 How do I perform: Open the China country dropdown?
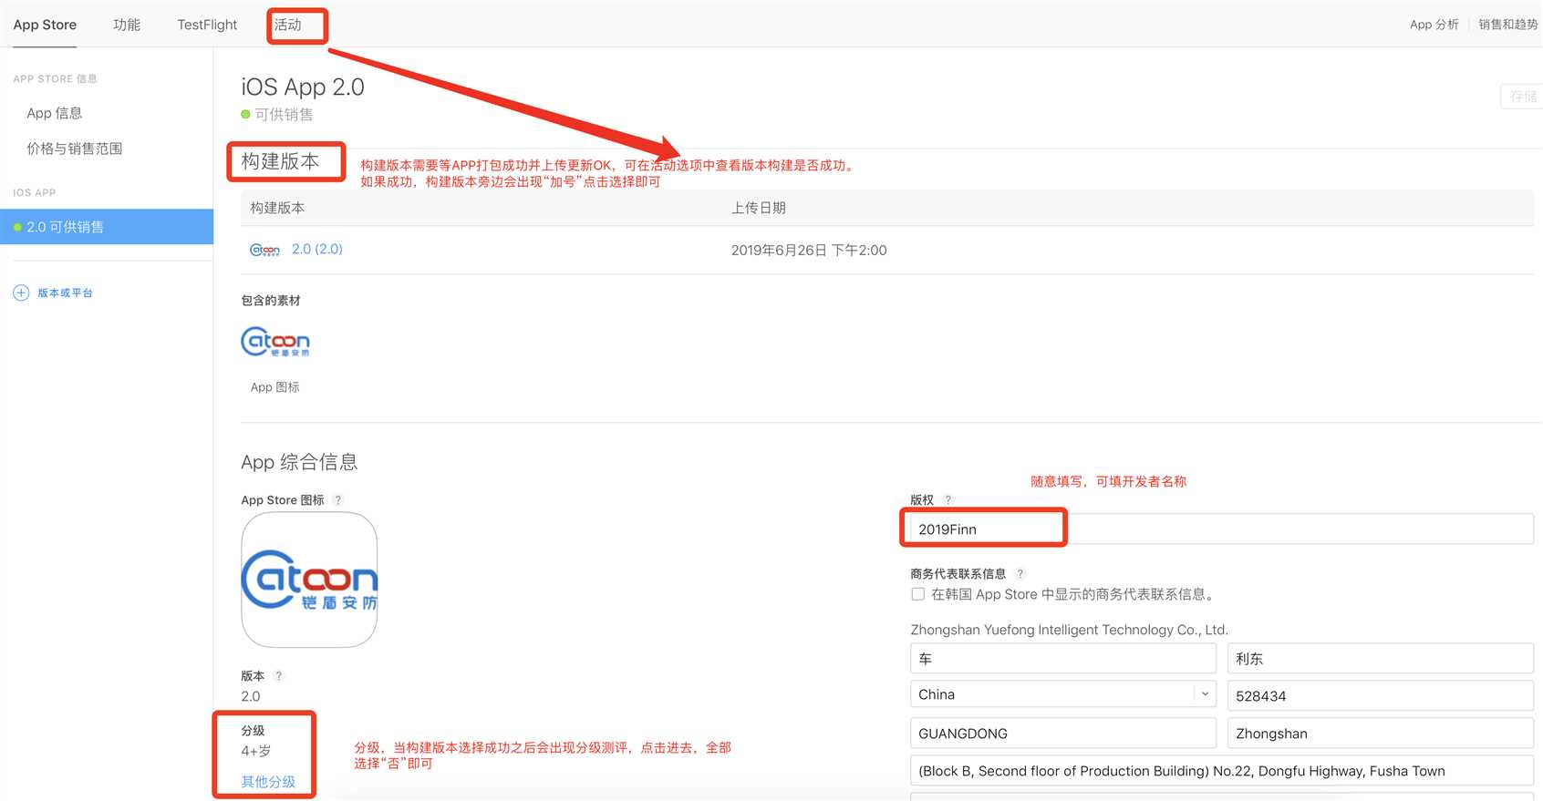coord(1063,694)
